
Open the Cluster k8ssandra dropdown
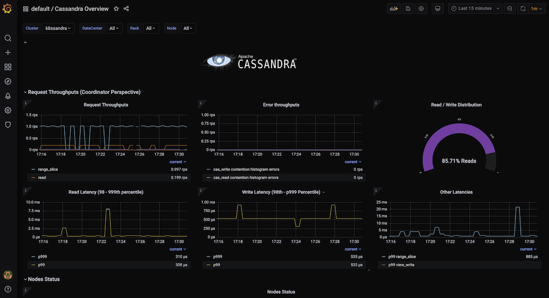pos(58,28)
